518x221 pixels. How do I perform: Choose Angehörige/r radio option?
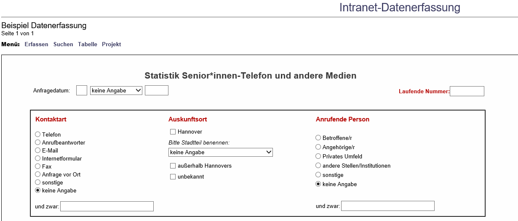(x=318, y=147)
